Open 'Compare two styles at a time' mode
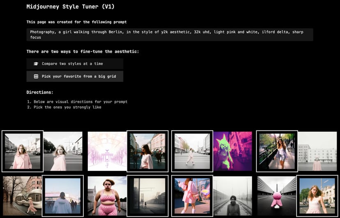 (x=75, y=64)
